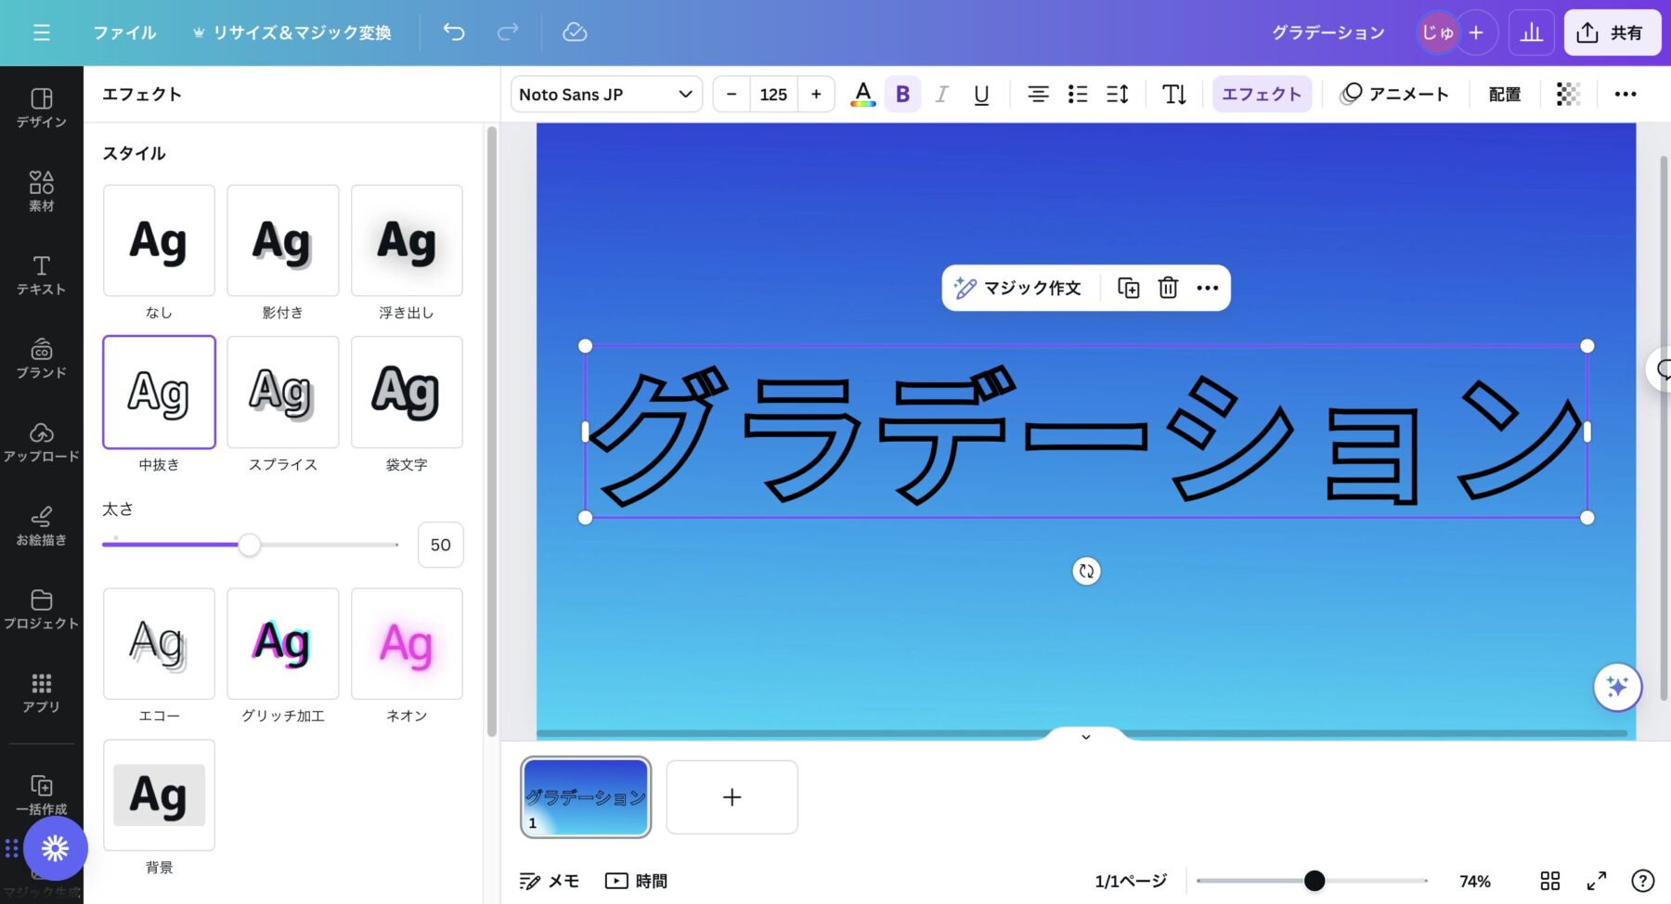Select page 1 thumbnail
Screen dimensions: 1671x904
586,797
